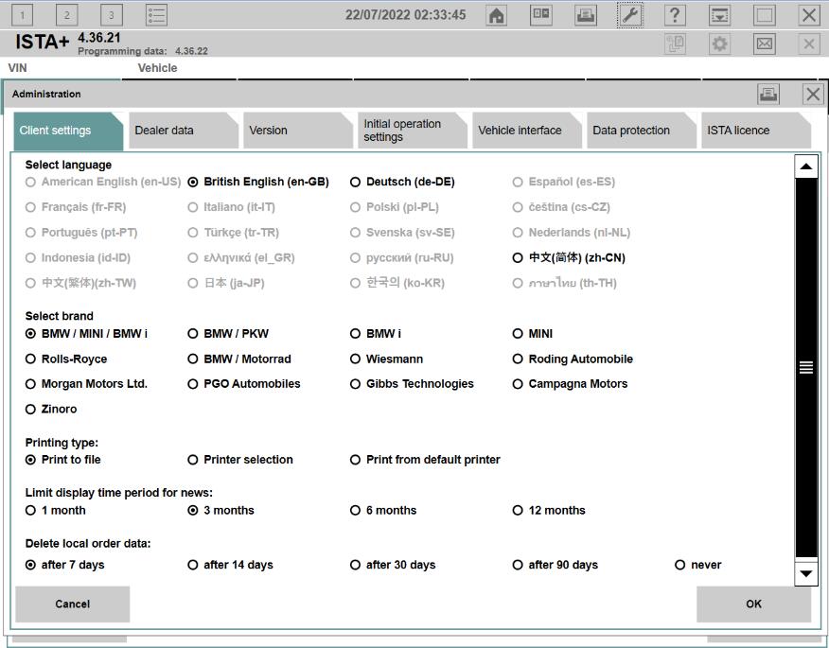This screenshot has height=648, width=829.
Task: Select Print to file option
Action: (x=63, y=460)
